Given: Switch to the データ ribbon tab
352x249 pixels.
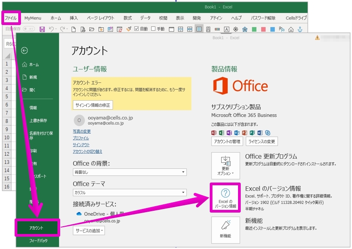Looking at the screenshot, I should (x=145, y=18).
